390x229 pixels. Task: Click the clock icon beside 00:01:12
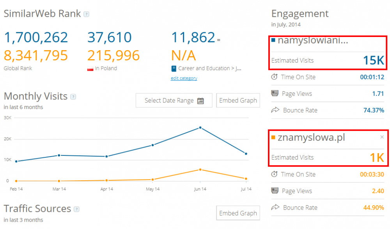coord(274,77)
